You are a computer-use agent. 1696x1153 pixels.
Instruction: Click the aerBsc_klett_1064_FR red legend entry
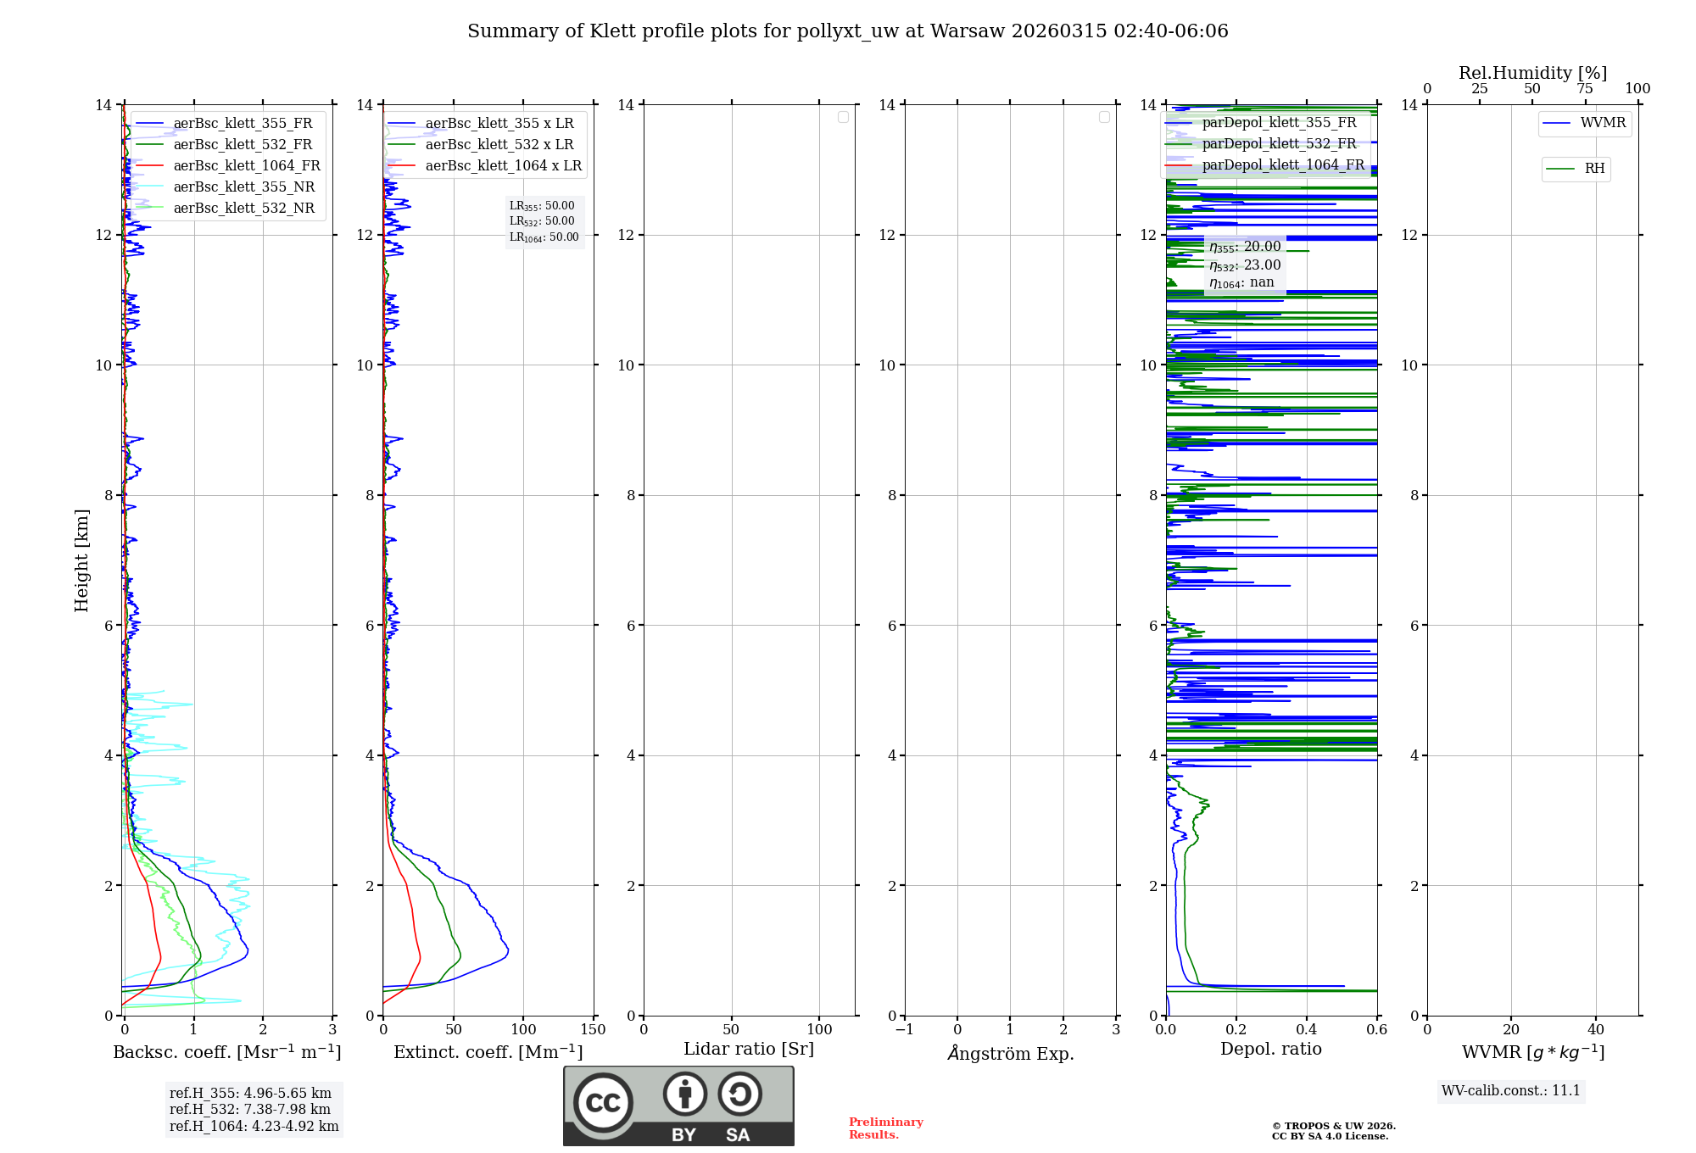(x=246, y=166)
